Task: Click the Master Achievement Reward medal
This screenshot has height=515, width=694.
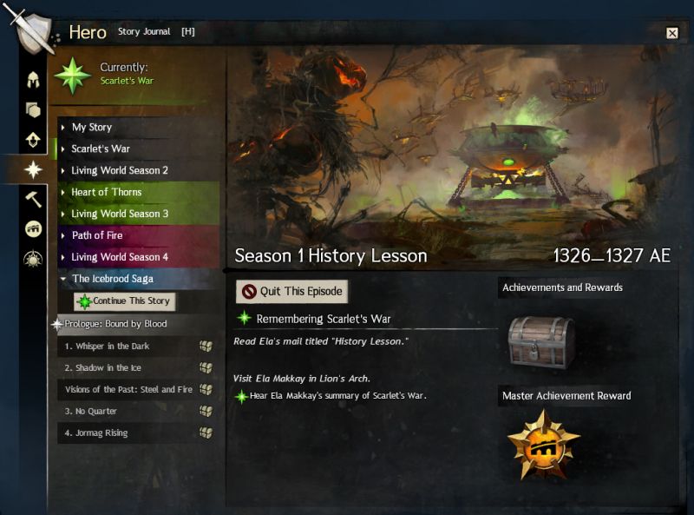Action: pyautogui.click(x=544, y=445)
